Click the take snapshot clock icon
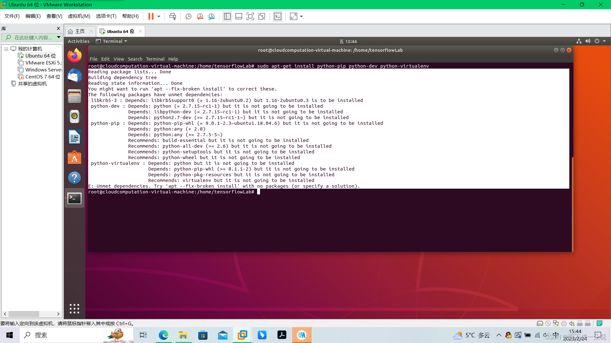 click(188, 17)
